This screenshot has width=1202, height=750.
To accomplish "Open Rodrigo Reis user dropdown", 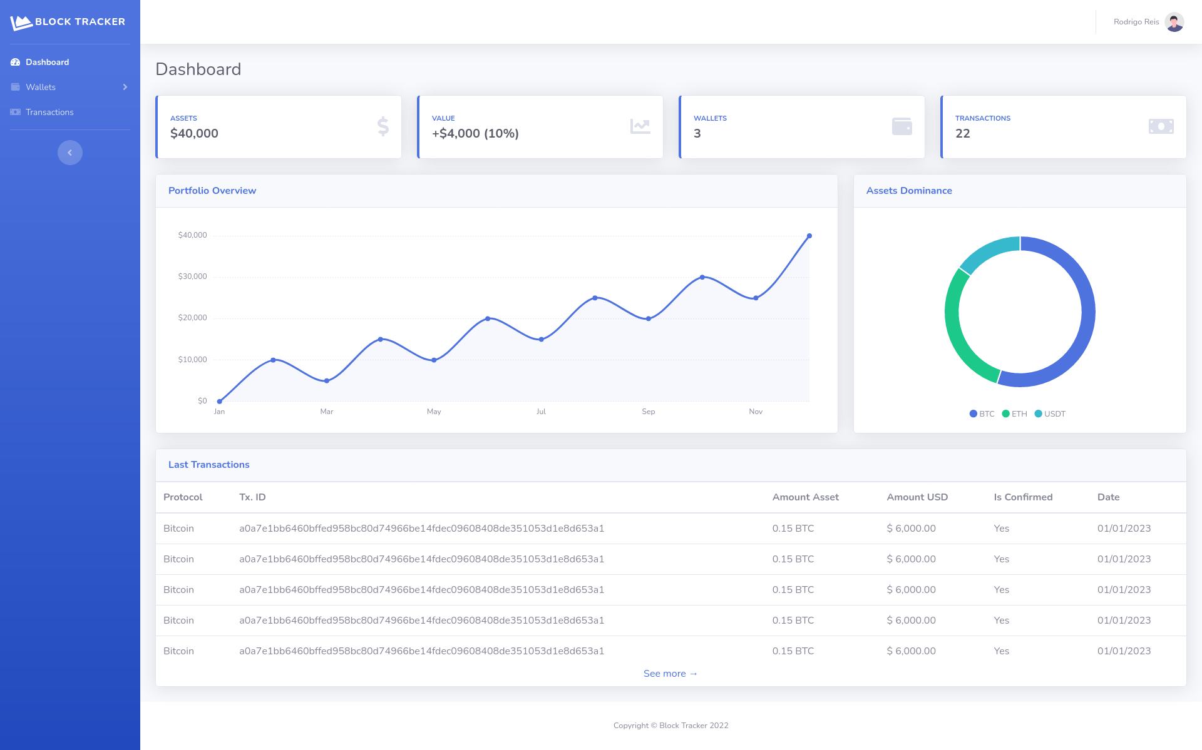I will click(x=1136, y=22).
